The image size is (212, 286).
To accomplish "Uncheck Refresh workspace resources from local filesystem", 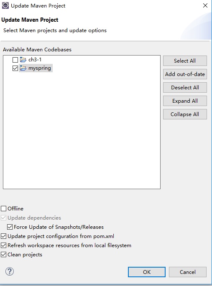I will pos(3,246).
